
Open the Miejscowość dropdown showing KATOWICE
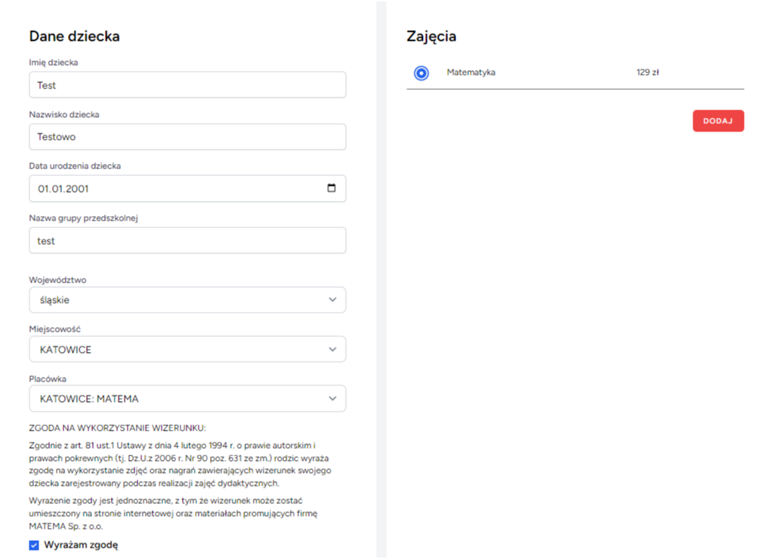pyautogui.click(x=187, y=350)
